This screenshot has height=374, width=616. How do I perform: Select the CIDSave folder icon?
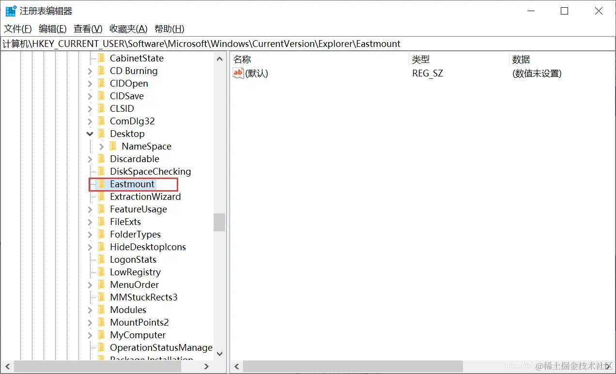pos(101,96)
